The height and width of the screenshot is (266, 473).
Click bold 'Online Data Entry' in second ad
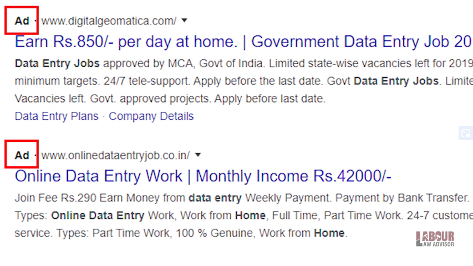pyautogui.click(x=98, y=216)
